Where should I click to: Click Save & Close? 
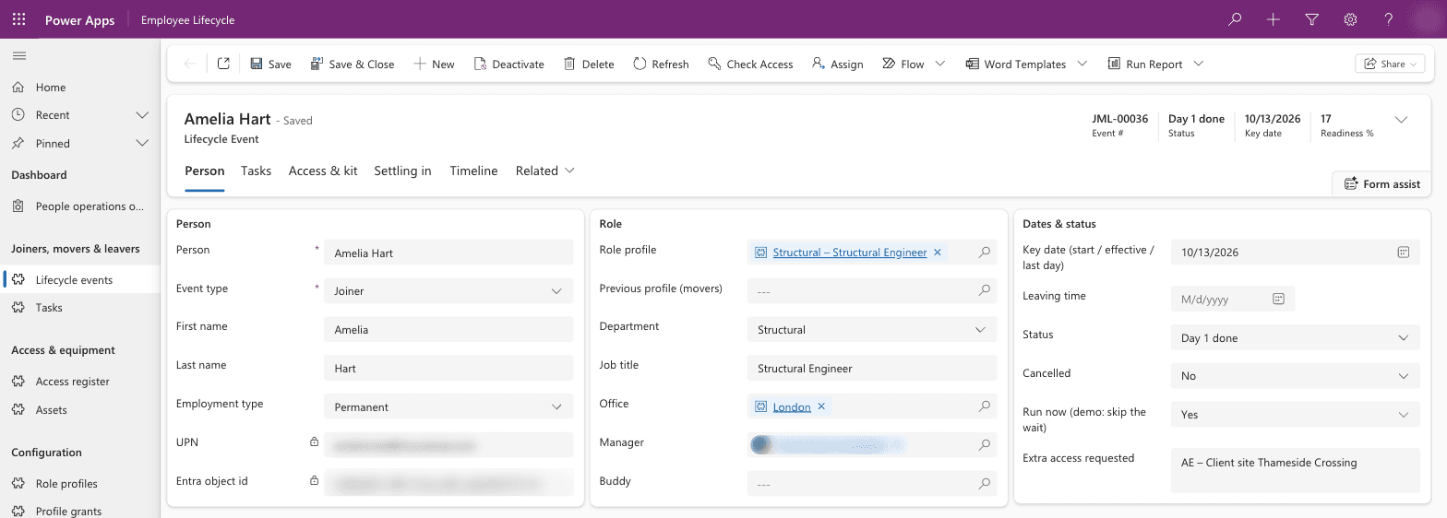pyautogui.click(x=353, y=64)
